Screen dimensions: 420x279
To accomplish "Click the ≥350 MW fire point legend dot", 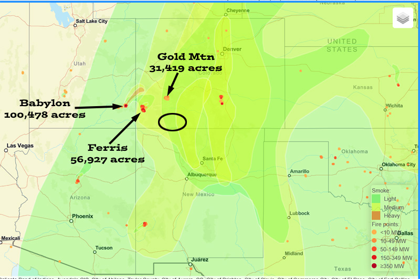I will click(374, 266).
